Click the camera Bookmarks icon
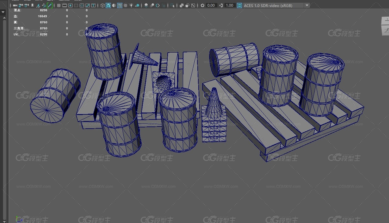Image resolution: width=389 pixels, height=223 pixels. pyautogui.click(x=32, y=5)
